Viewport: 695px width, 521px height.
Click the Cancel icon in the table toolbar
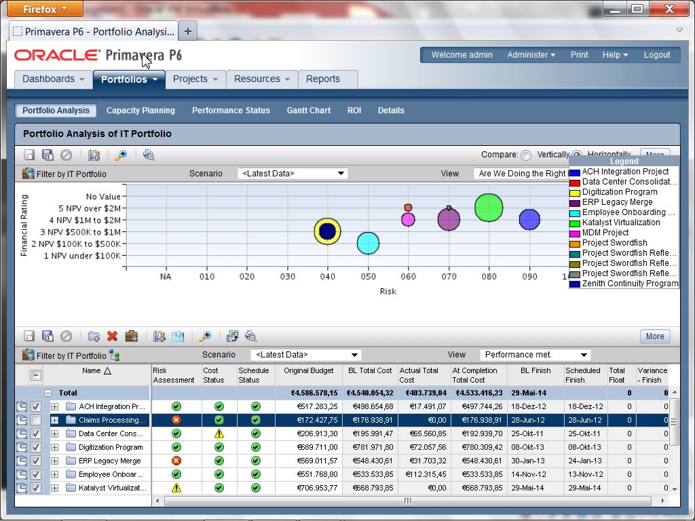(66, 336)
